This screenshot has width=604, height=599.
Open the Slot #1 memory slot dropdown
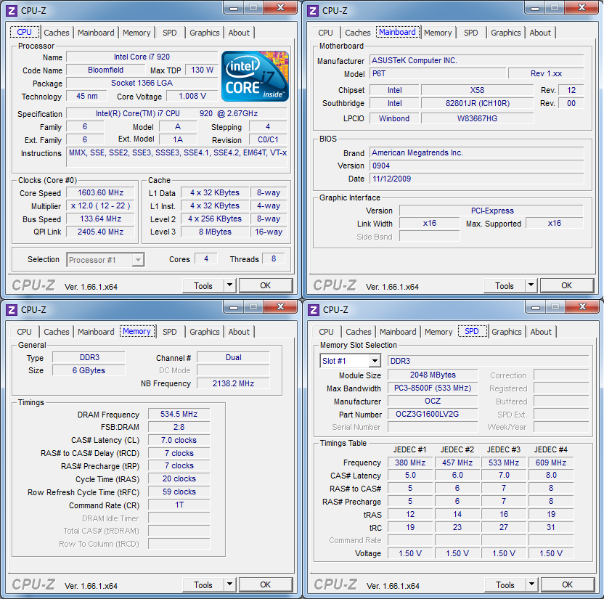pos(350,361)
